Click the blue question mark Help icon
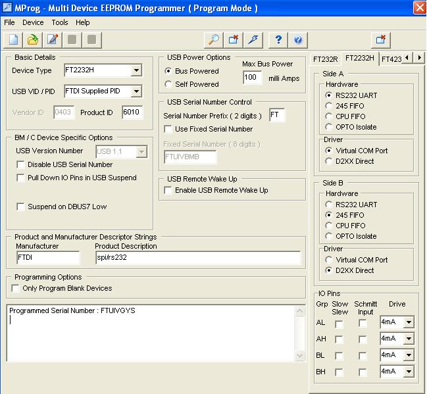This screenshot has height=394, width=427. [x=278, y=39]
